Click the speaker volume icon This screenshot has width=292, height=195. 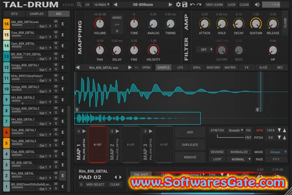pyautogui.click(x=257, y=4)
